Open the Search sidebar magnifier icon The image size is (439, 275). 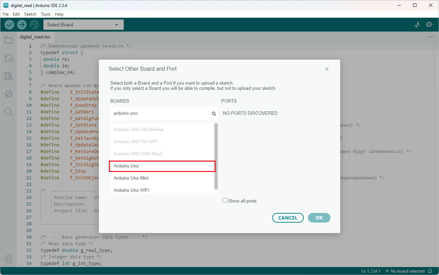pos(9,112)
